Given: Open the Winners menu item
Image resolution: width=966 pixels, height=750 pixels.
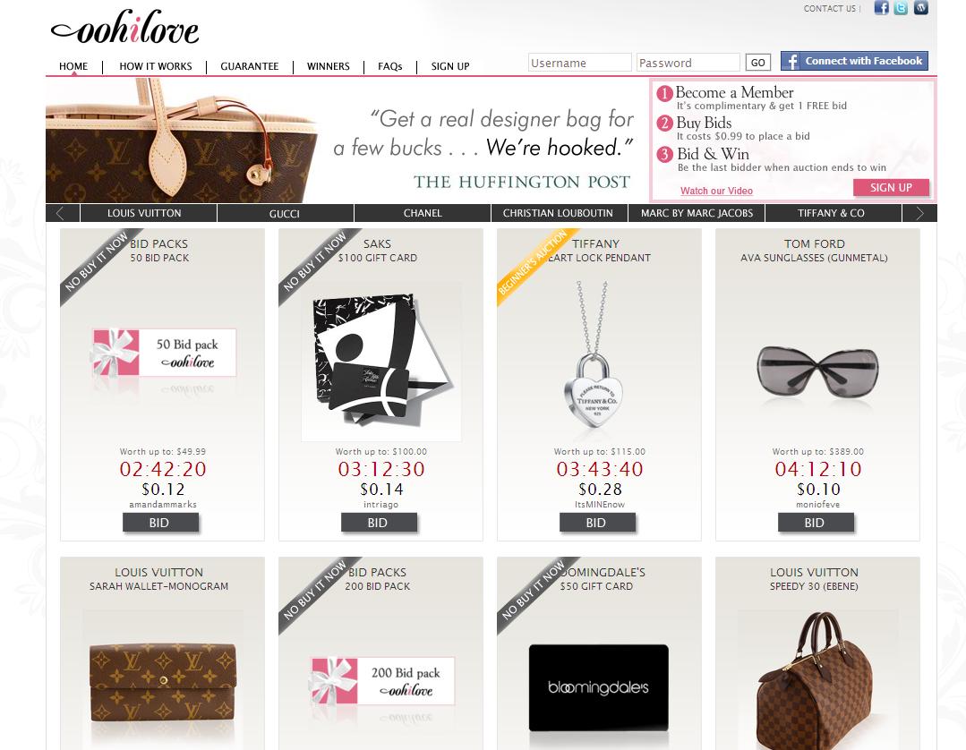Looking at the screenshot, I should coord(329,66).
